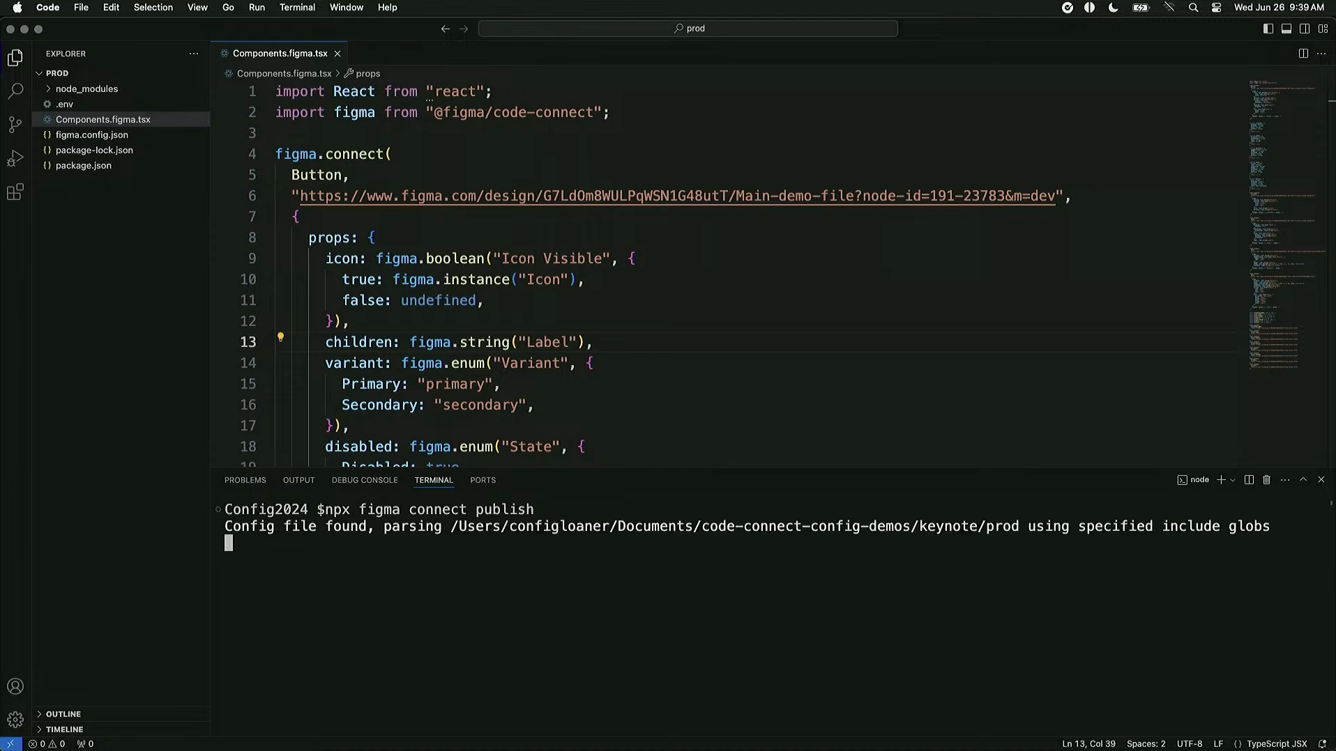
Task: Click Ln 13, Col 39 in status bar
Action: coord(1088,743)
